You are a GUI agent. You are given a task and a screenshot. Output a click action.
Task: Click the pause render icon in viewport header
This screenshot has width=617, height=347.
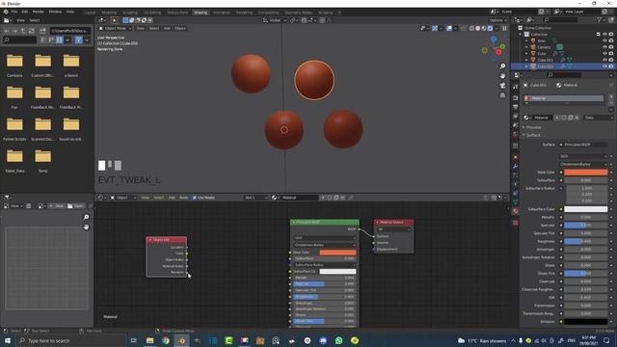coord(504,28)
